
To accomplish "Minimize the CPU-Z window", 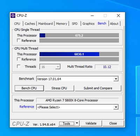I will [92, 15].
